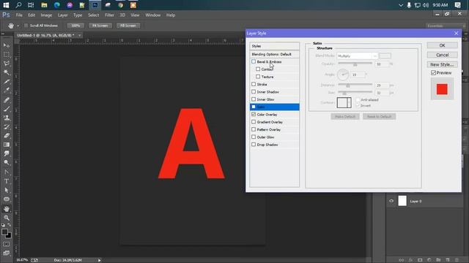Click Fill Screen button

pos(128,26)
